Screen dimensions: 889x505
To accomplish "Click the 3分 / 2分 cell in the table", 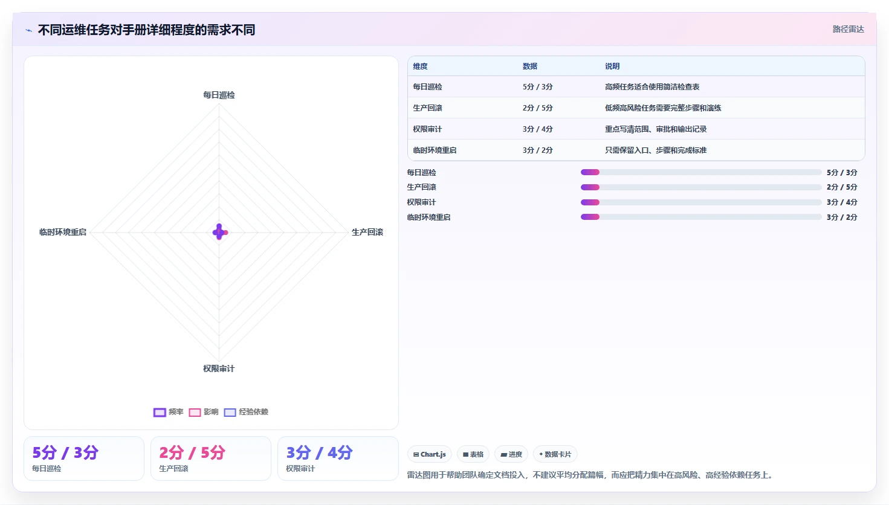I will [538, 150].
